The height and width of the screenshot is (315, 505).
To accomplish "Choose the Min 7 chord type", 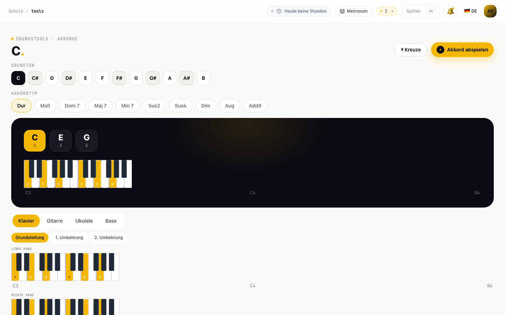I will pos(127,106).
